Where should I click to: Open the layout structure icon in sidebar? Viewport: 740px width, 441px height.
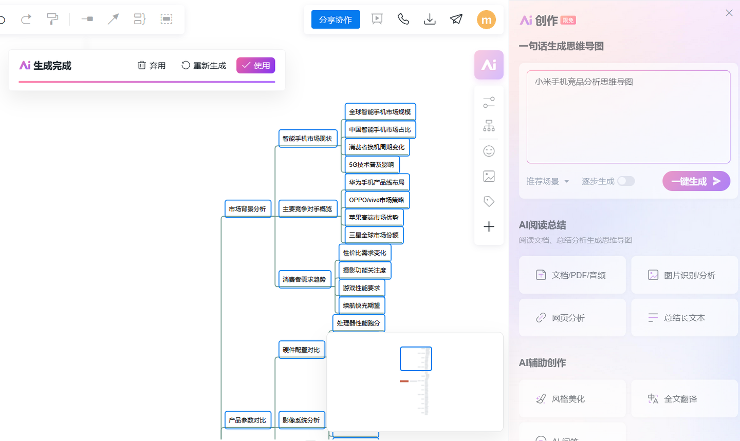tap(489, 126)
